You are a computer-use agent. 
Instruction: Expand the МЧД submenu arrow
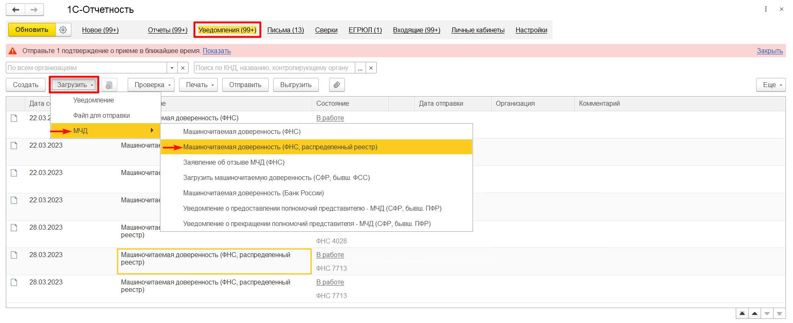tap(152, 131)
